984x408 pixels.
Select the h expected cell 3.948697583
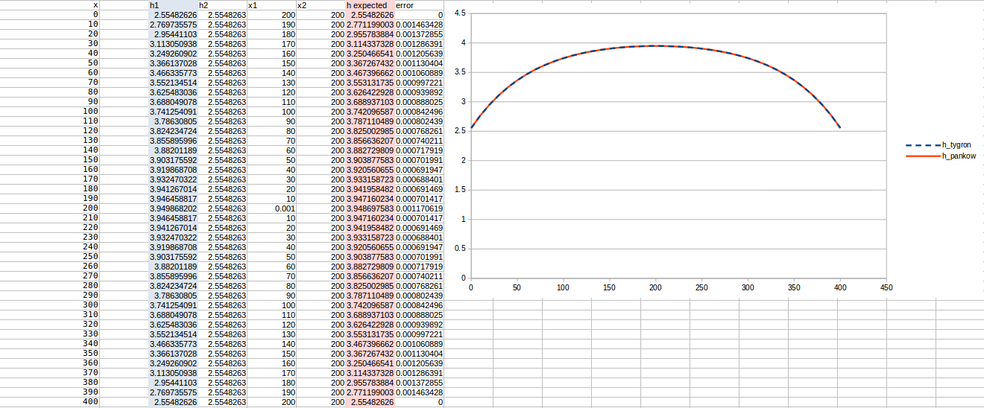(x=370, y=208)
